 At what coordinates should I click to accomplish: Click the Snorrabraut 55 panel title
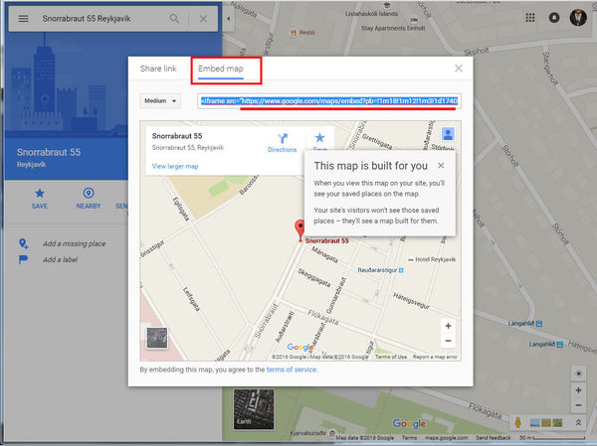point(49,152)
